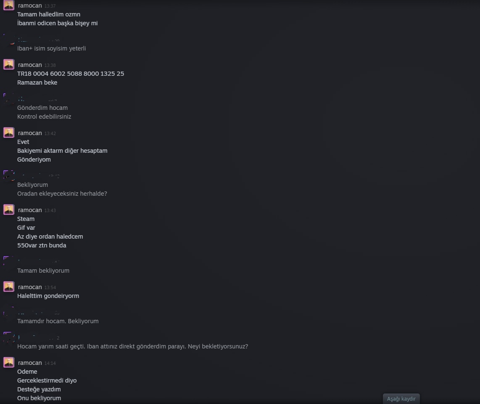The height and width of the screenshot is (404, 480).
Task: Click the "Gönderdim hocam" message
Action: pyautogui.click(x=42, y=108)
